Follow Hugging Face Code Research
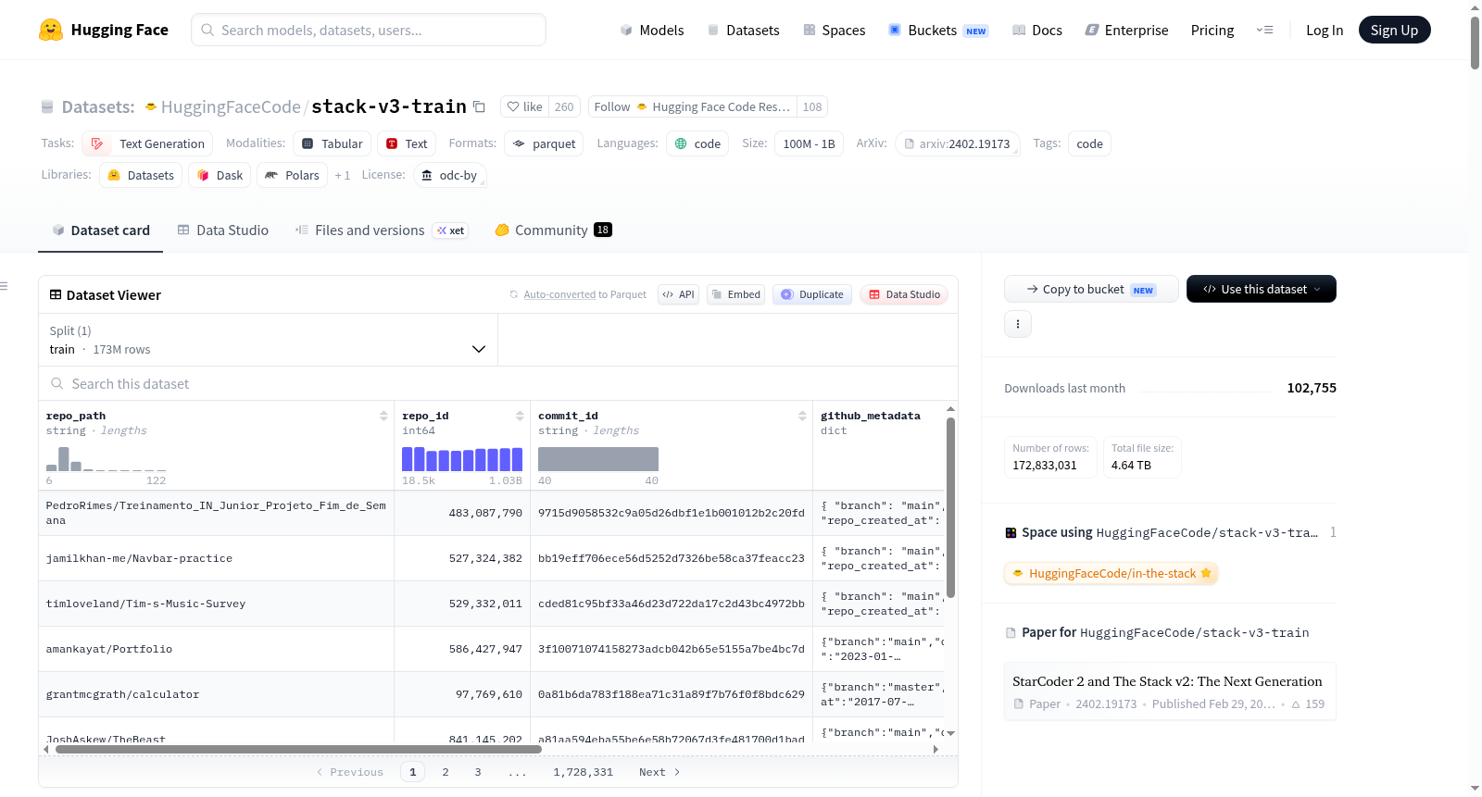1482x797 pixels. coord(694,106)
